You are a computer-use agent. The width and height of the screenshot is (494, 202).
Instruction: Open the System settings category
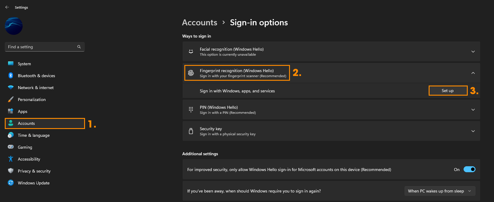[45, 64]
